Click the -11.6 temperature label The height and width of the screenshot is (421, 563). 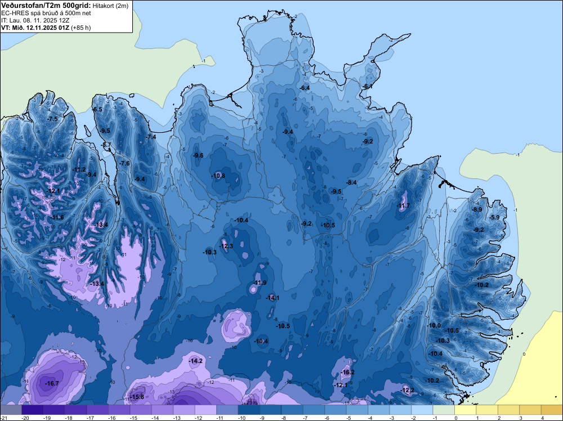point(57,217)
